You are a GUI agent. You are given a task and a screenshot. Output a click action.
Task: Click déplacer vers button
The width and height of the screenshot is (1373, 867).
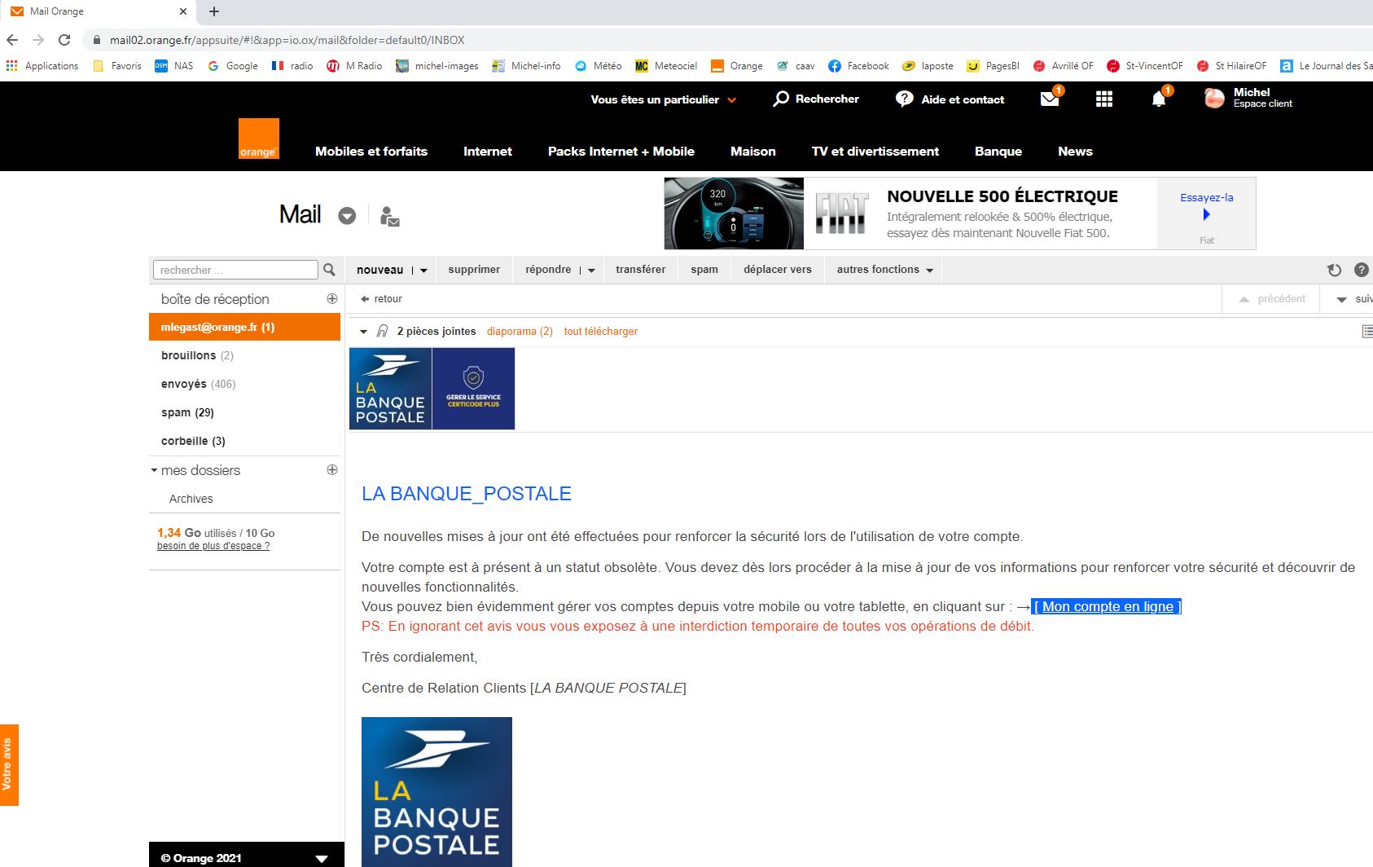778,270
